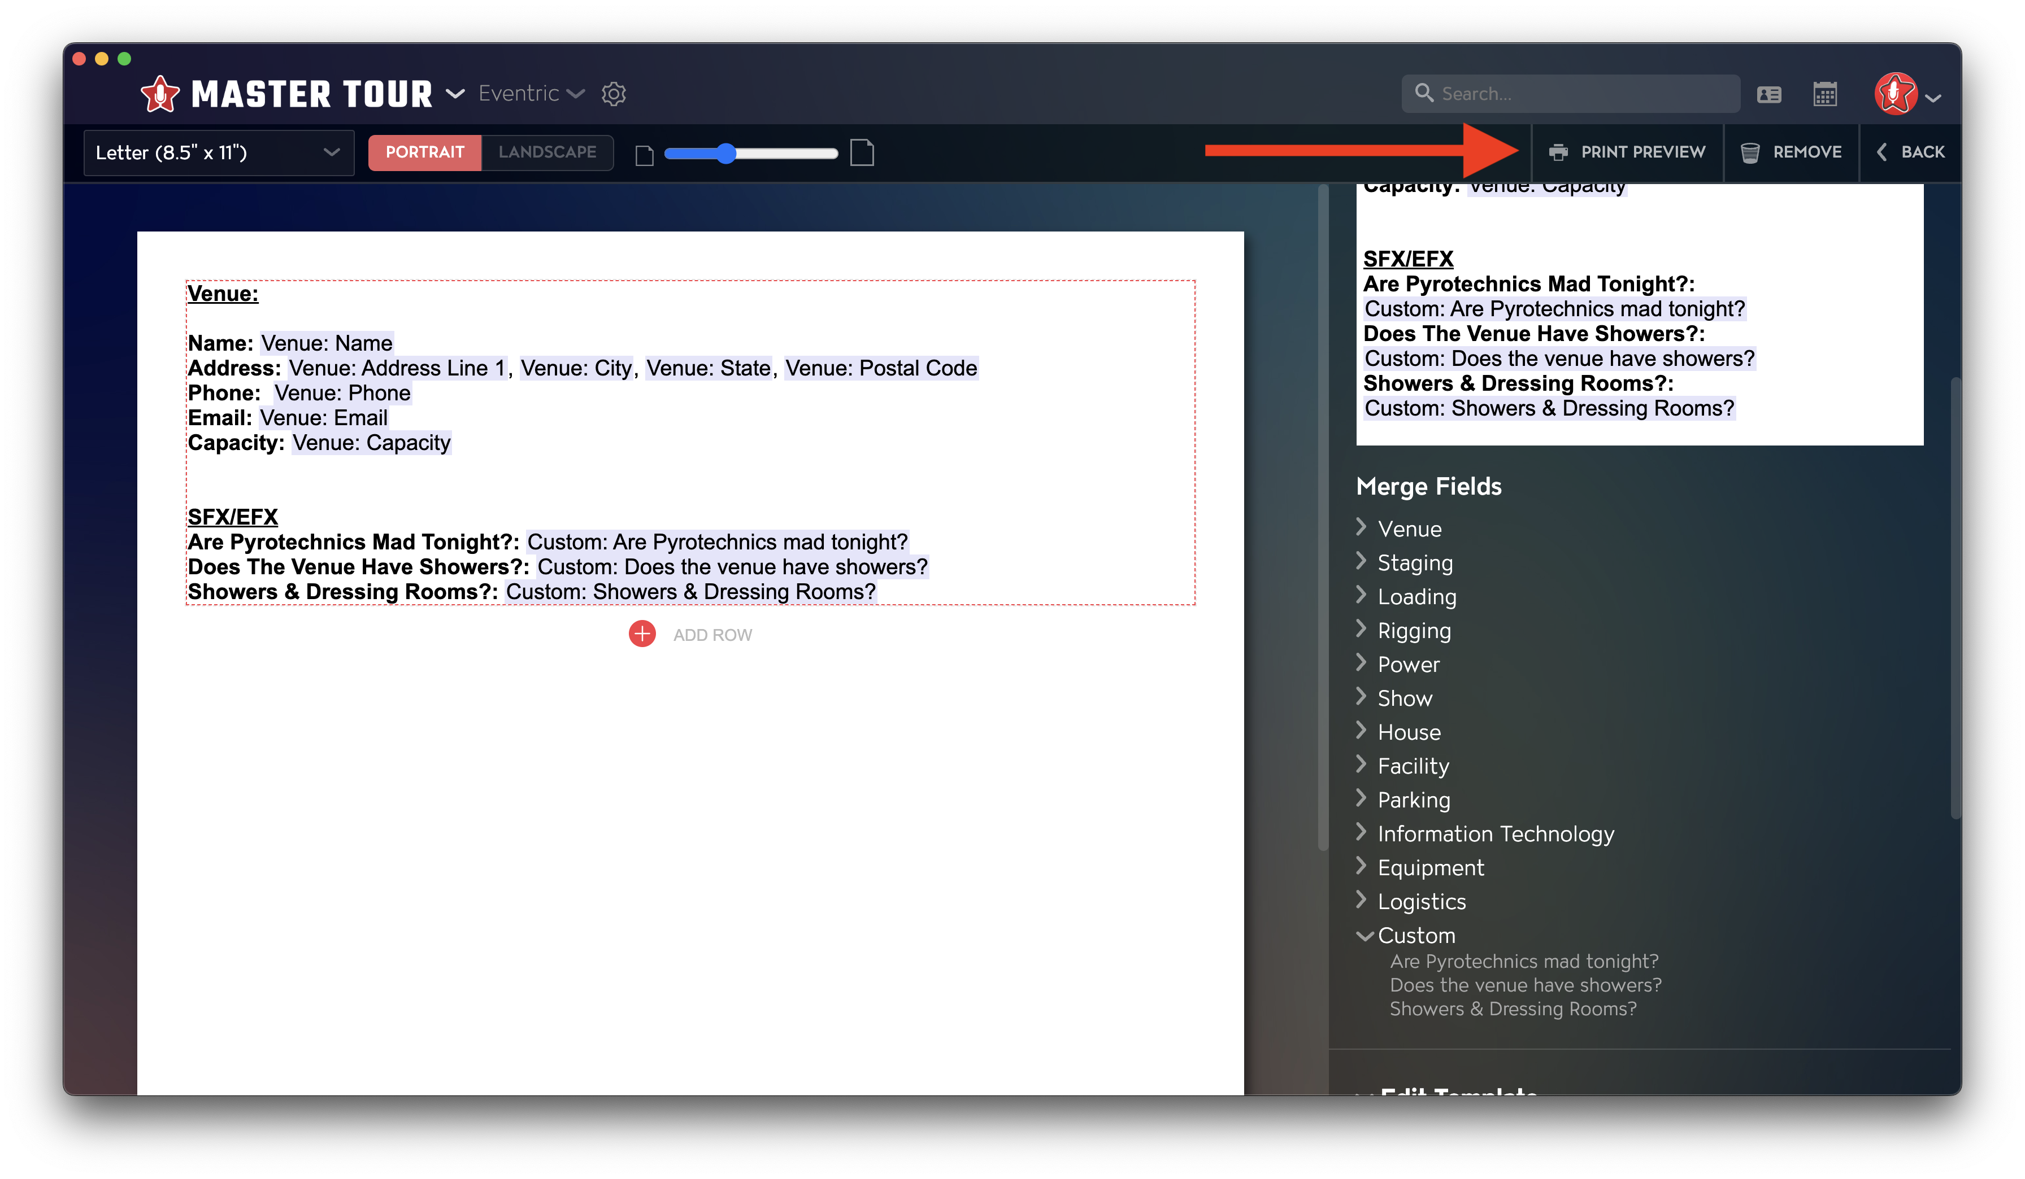Click the 'Venue: State' merge tag
The height and width of the screenshot is (1179, 2025).
(x=708, y=368)
